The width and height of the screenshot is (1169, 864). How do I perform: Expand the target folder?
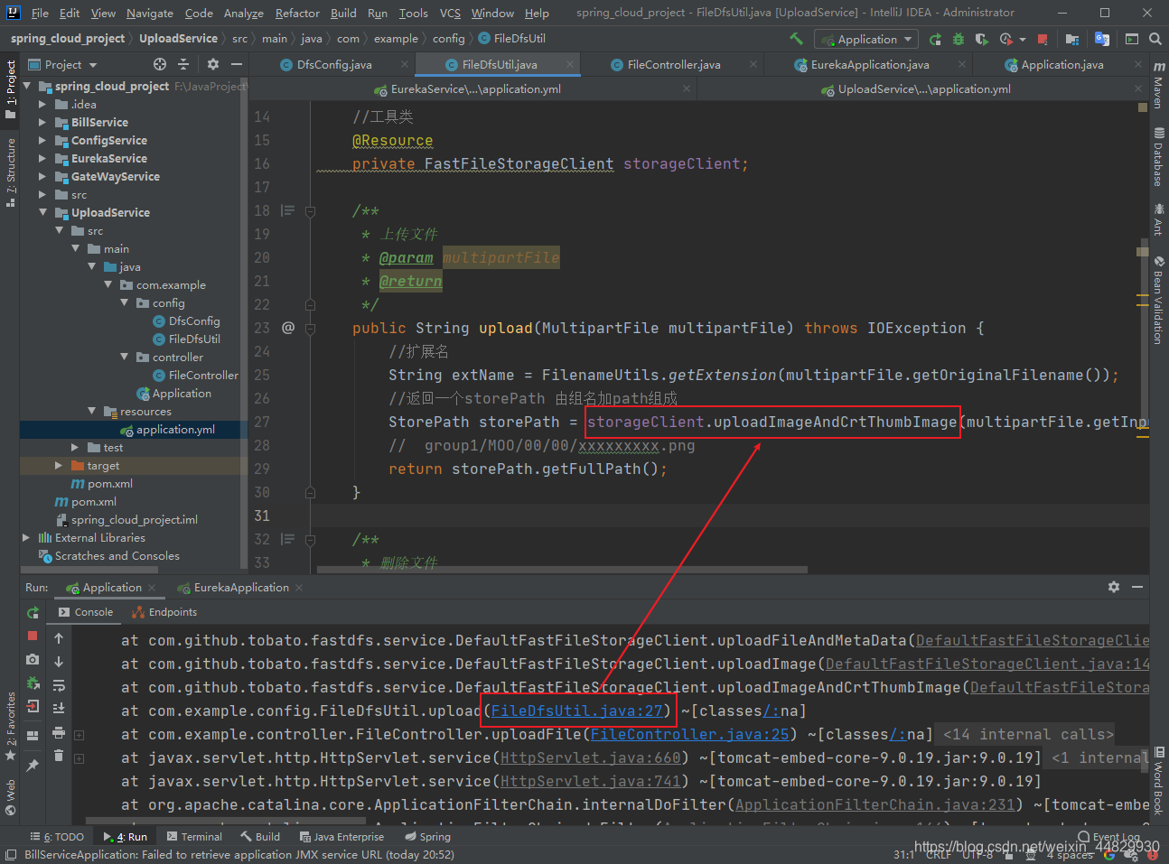(x=59, y=465)
